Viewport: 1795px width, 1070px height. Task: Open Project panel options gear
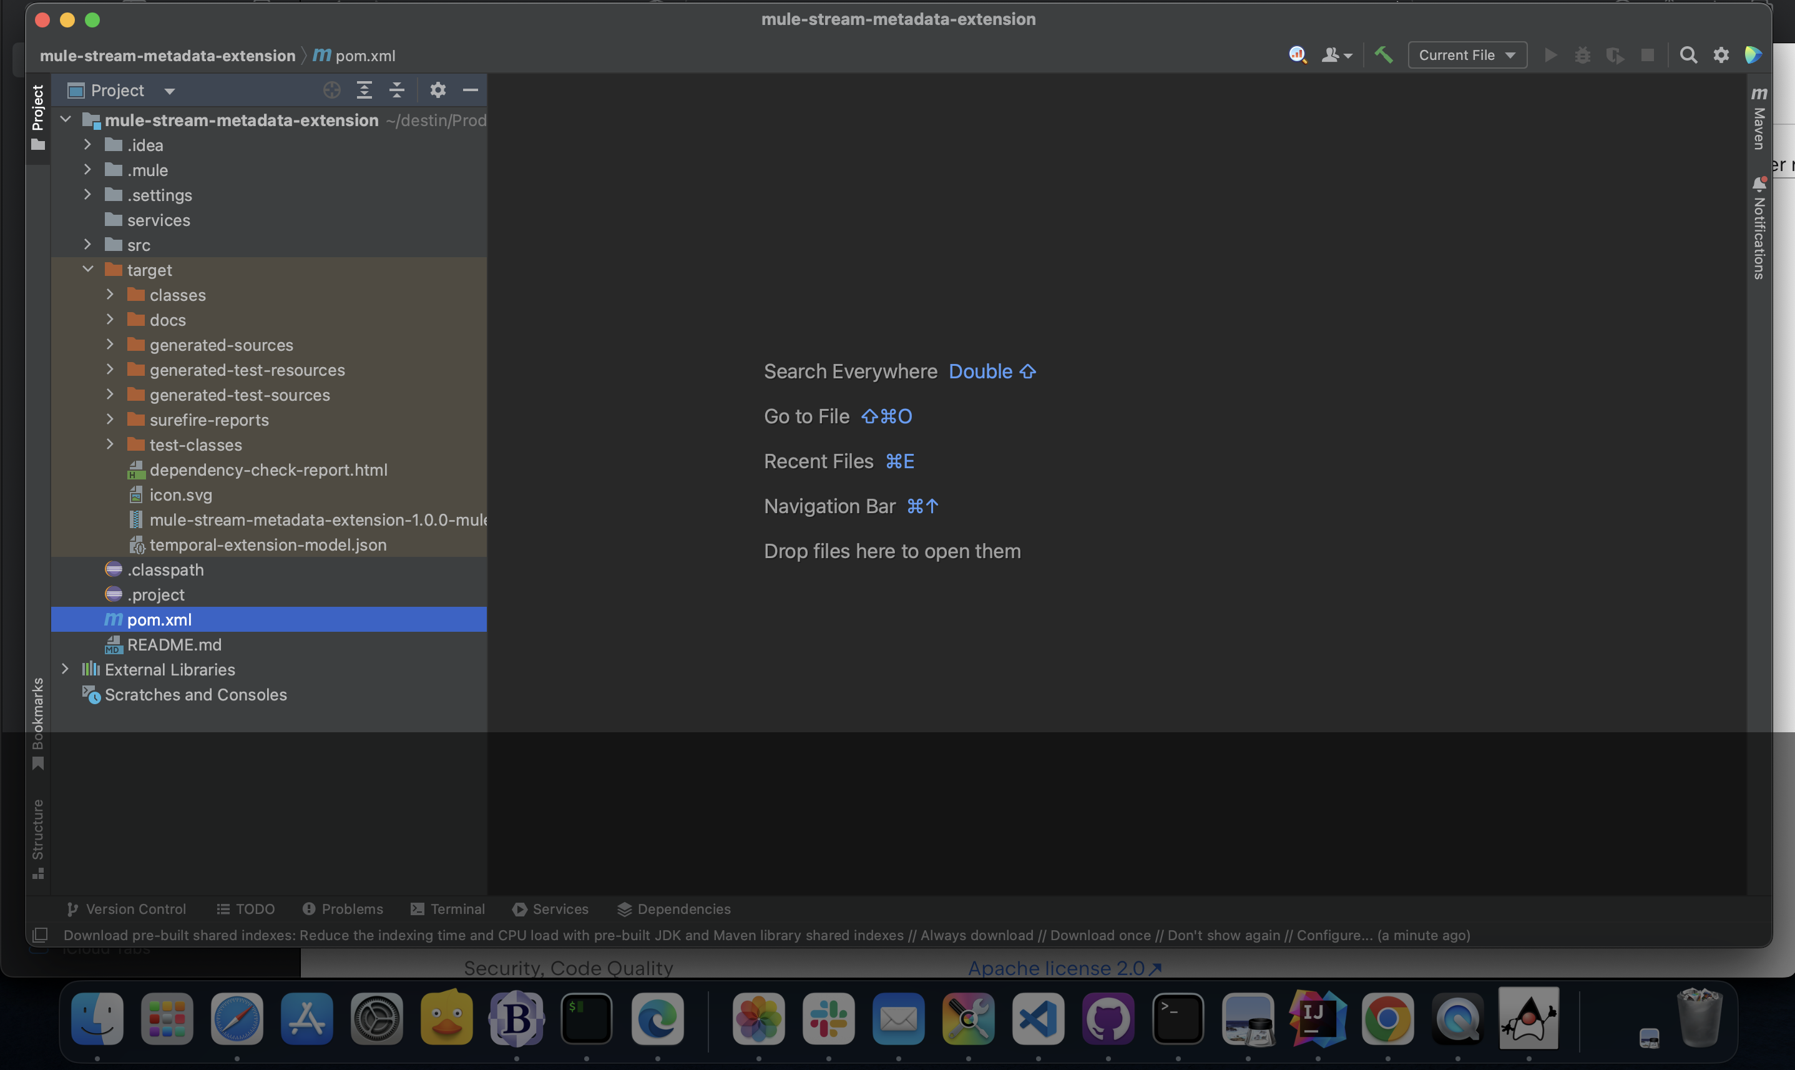438,90
